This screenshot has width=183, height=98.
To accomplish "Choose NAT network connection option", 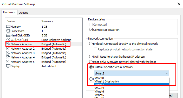I will click(91, 57).
